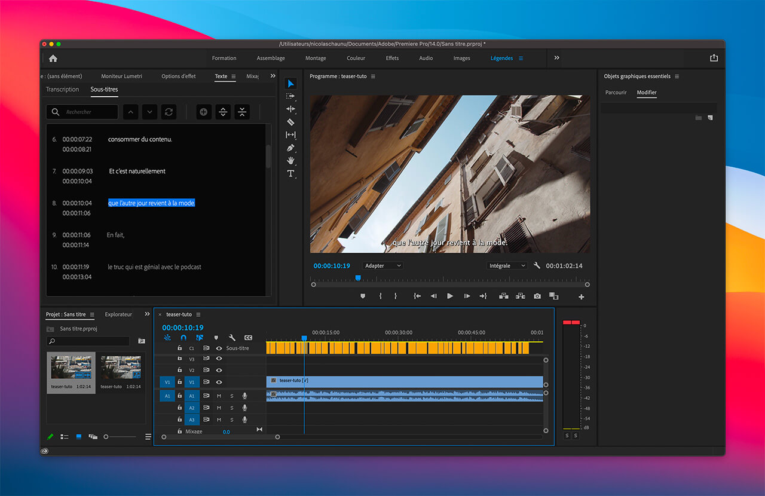Open the Transcription tab
Image resolution: width=765 pixels, height=496 pixels.
point(63,89)
